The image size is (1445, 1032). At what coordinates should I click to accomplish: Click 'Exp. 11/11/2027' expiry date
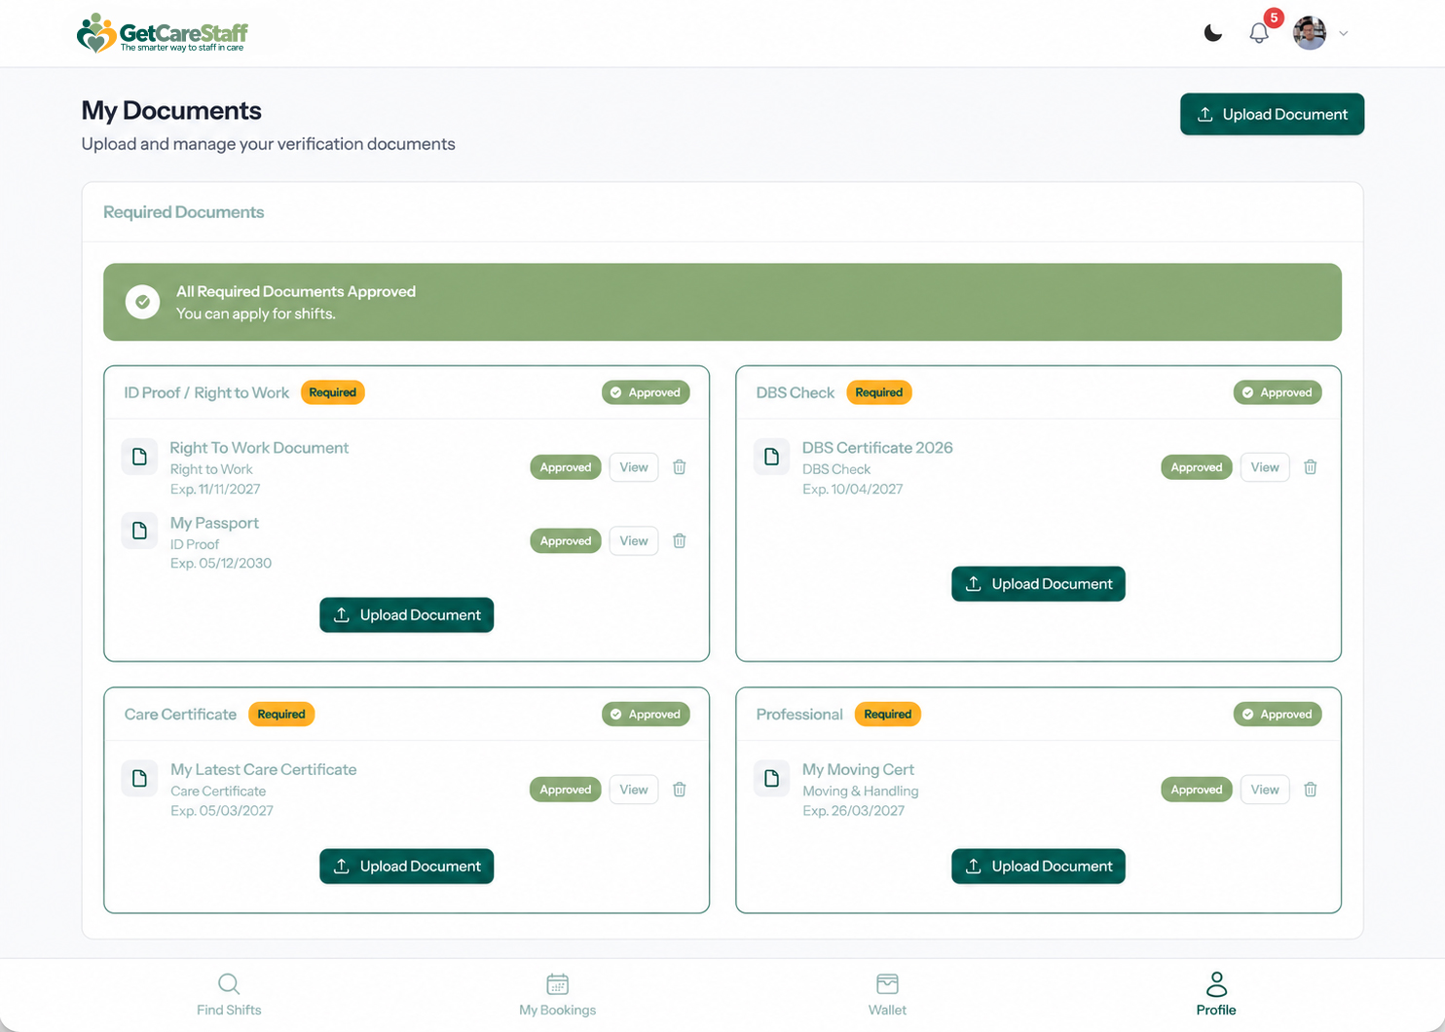coord(215,490)
